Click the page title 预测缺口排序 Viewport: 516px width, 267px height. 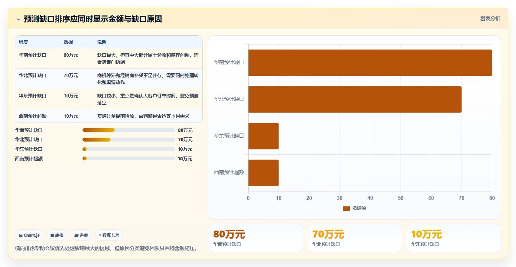tap(93, 19)
